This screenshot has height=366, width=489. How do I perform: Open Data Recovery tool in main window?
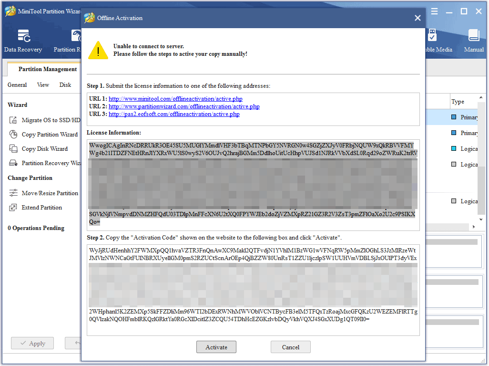point(23,41)
